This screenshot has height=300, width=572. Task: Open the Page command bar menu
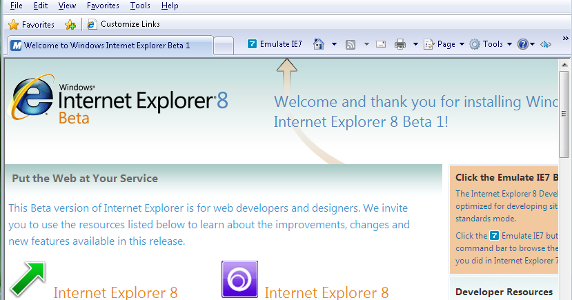click(444, 44)
